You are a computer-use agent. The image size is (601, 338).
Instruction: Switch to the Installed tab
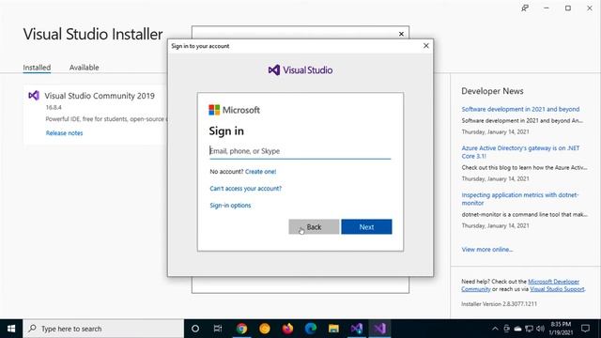click(x=37, y=68)
